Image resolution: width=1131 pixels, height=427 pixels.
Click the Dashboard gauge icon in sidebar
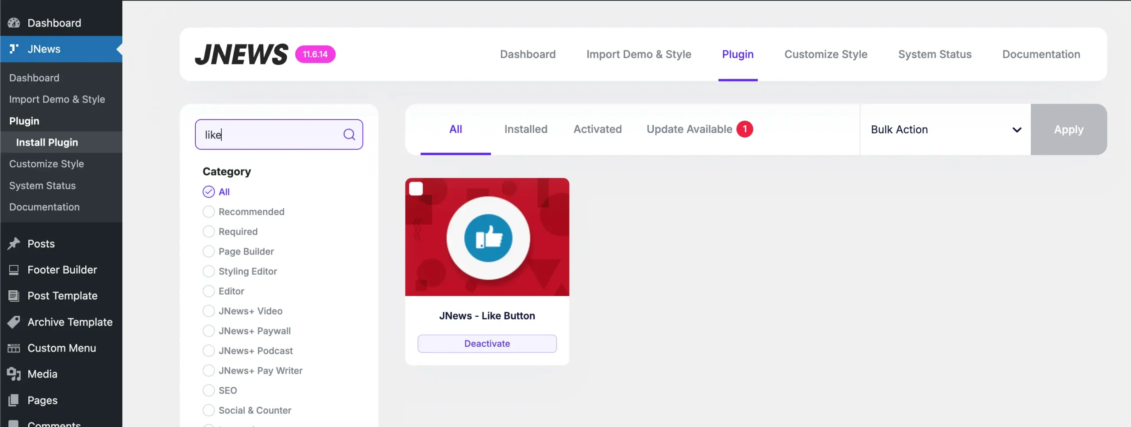tap(14, 23)
